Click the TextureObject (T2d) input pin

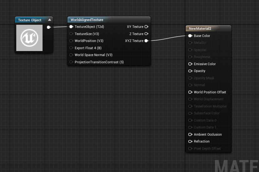tap(71, 27)
